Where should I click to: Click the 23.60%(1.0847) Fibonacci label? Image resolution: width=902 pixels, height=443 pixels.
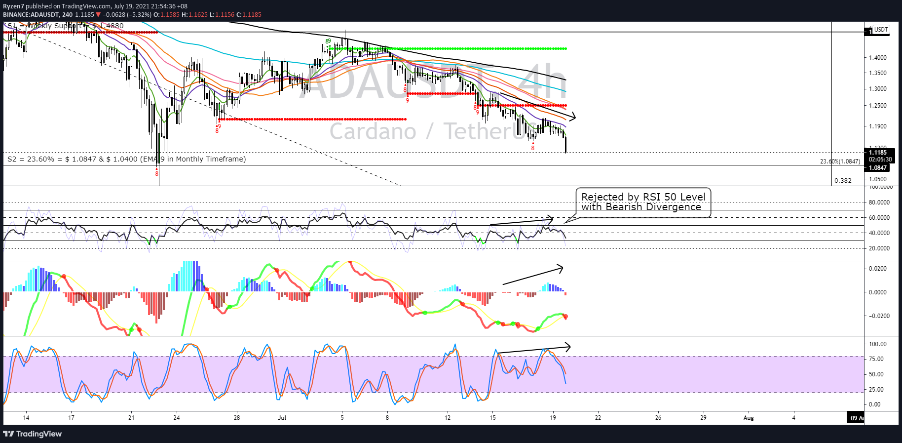[840, 161]
